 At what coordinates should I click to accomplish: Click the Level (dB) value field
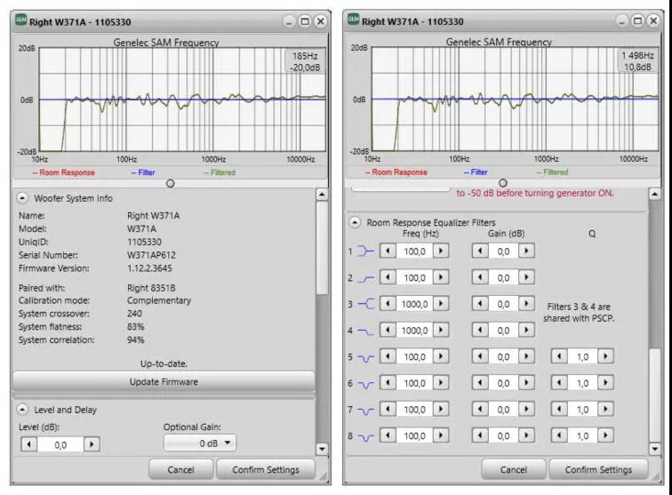point(60,445)
